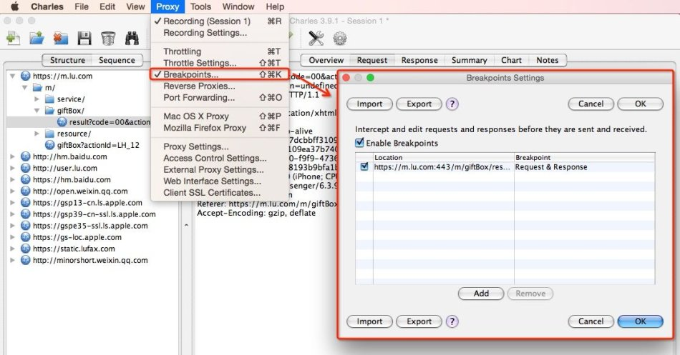This screenshot has width=680, height=355.
Task: Click the bottom Import button
Action: [x=369, y=321]
